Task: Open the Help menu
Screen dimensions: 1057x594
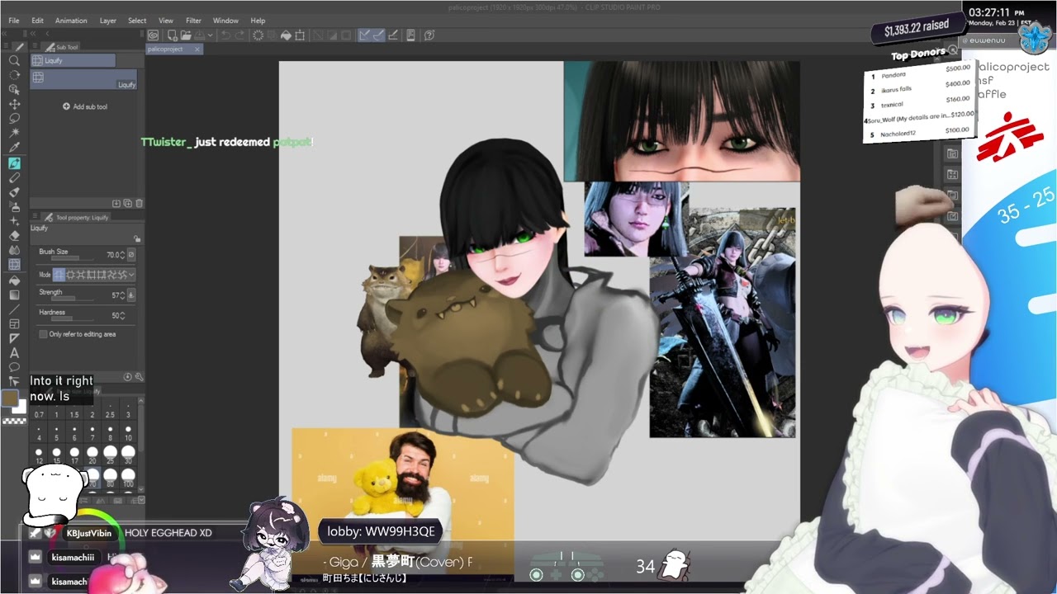Action: pyautogui.click(x=258, y=21)
